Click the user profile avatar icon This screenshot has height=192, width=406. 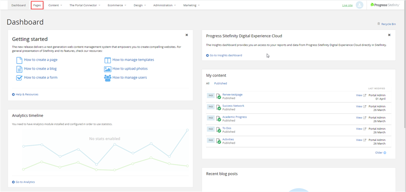[360, 5]
